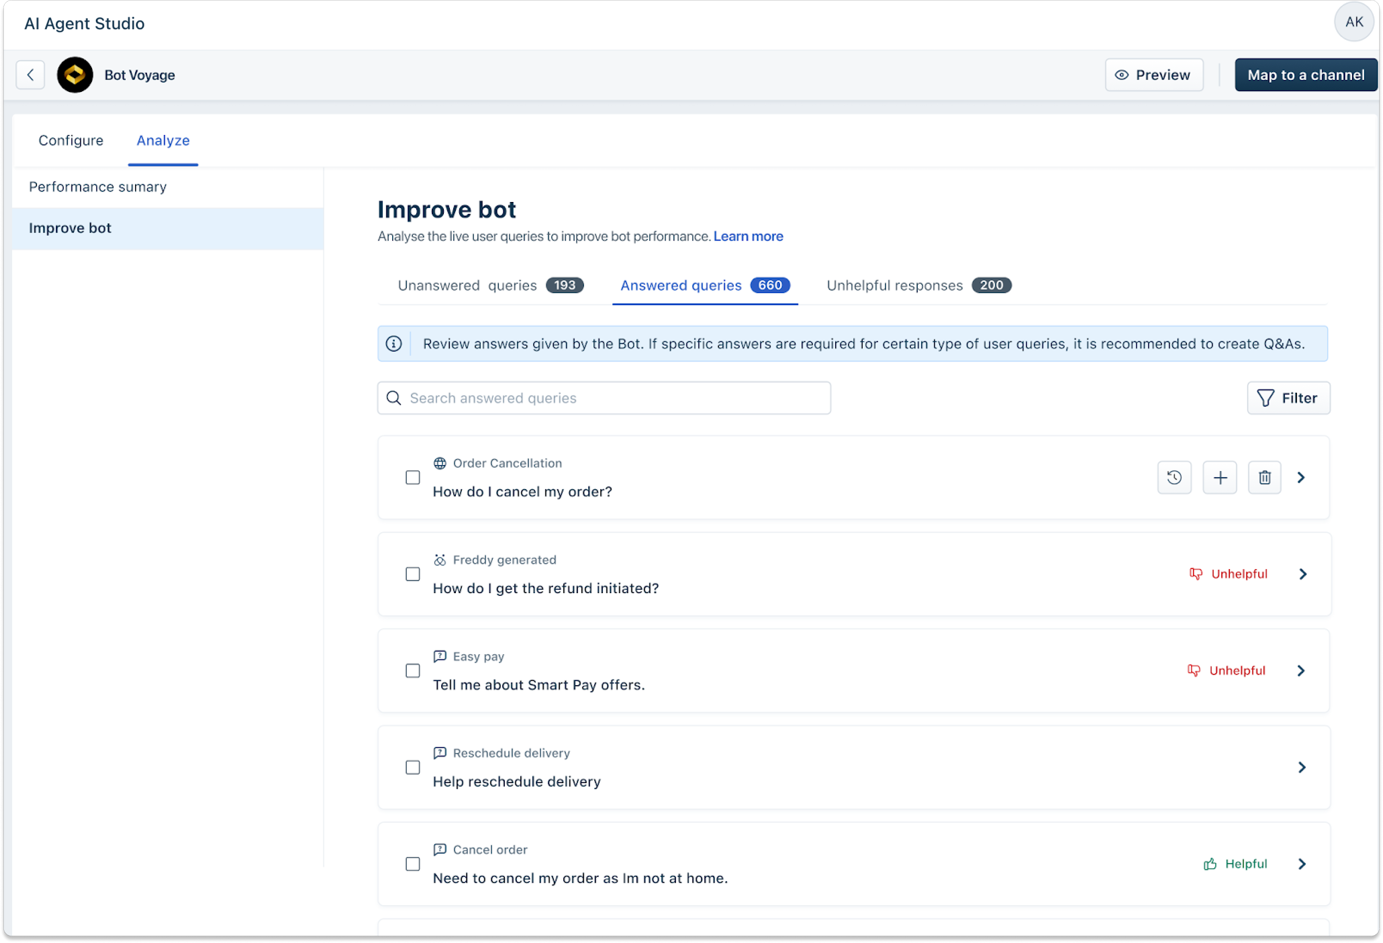
Task: Switch to the Unanswered queries tab
Action: (490, 285)
